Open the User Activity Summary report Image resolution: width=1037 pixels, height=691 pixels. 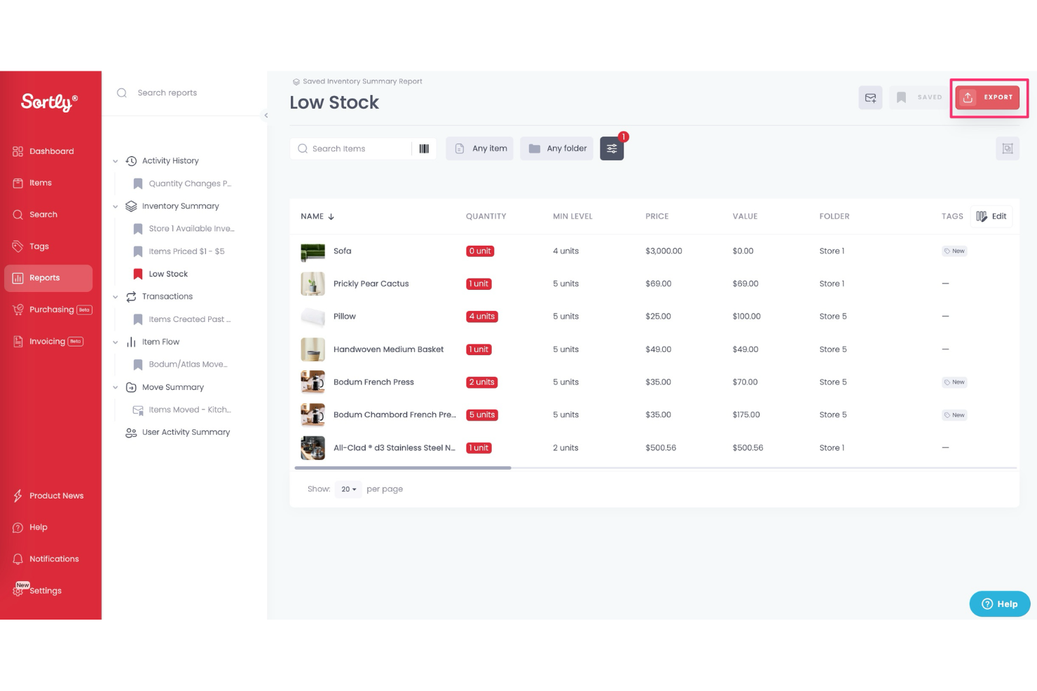point(186,432)
